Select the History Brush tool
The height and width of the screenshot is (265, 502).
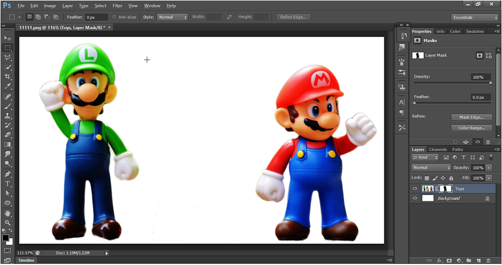pyautogui.click(x=7, y=125)
